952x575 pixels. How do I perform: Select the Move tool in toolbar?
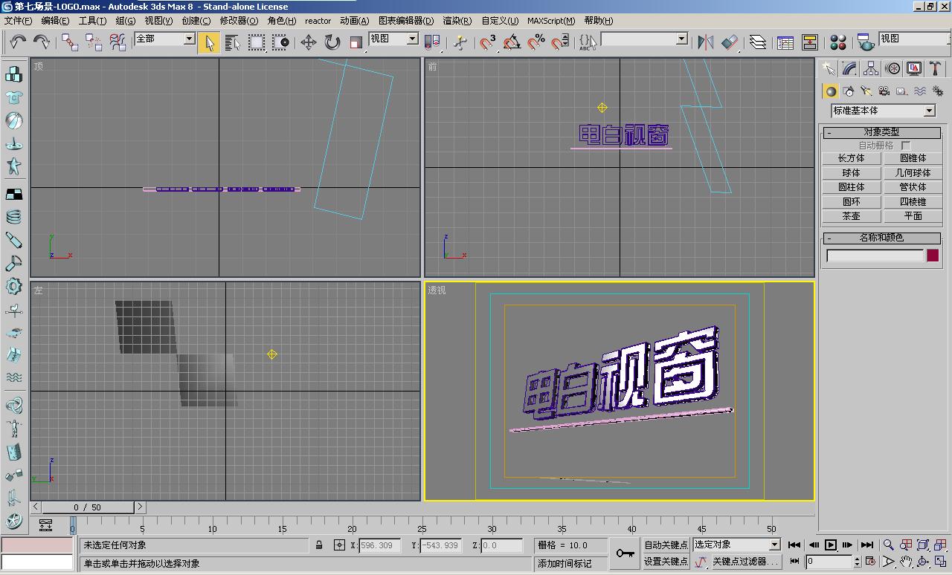(x=309, y=42)
